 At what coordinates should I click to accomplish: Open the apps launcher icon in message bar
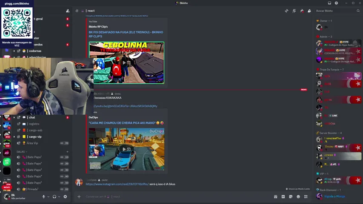(x=306, y=197)
